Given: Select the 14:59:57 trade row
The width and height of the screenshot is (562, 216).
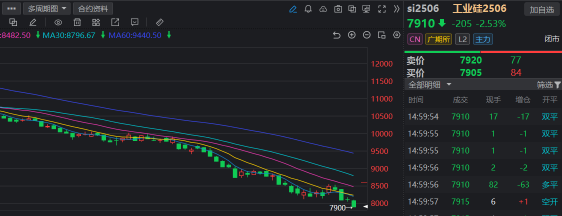Looking at the screenshot, I should (483, 201).
